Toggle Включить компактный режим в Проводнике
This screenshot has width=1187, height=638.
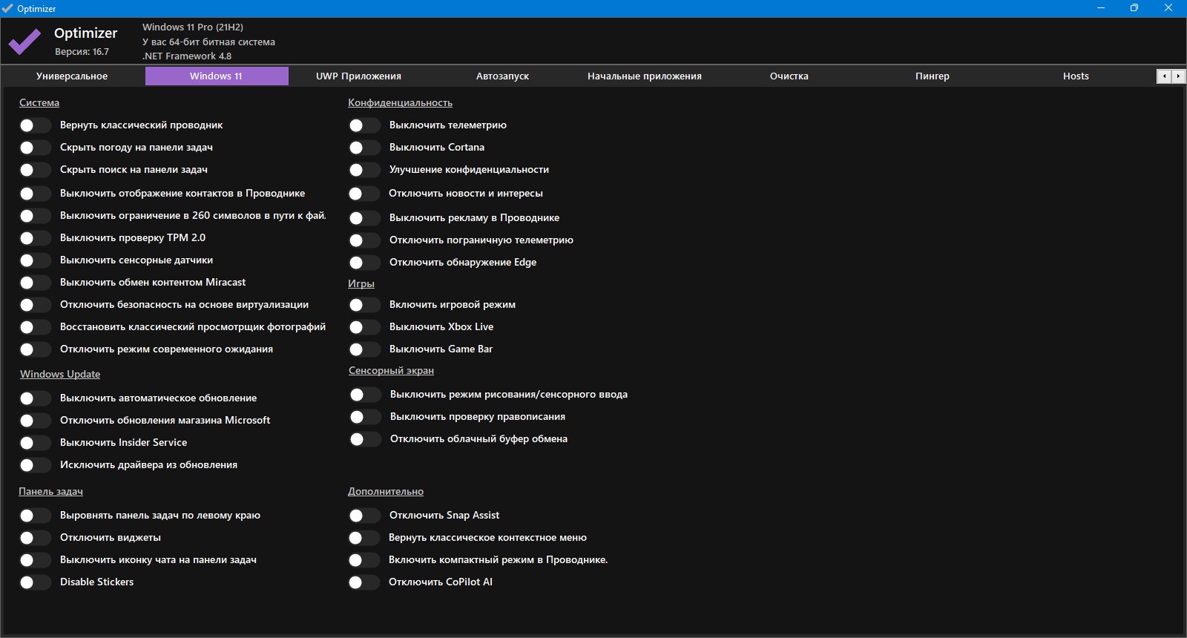tap(364, 560)
